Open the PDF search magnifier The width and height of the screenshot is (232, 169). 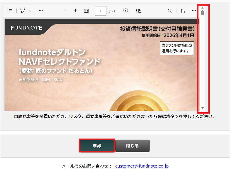click(x=170, y=11)
